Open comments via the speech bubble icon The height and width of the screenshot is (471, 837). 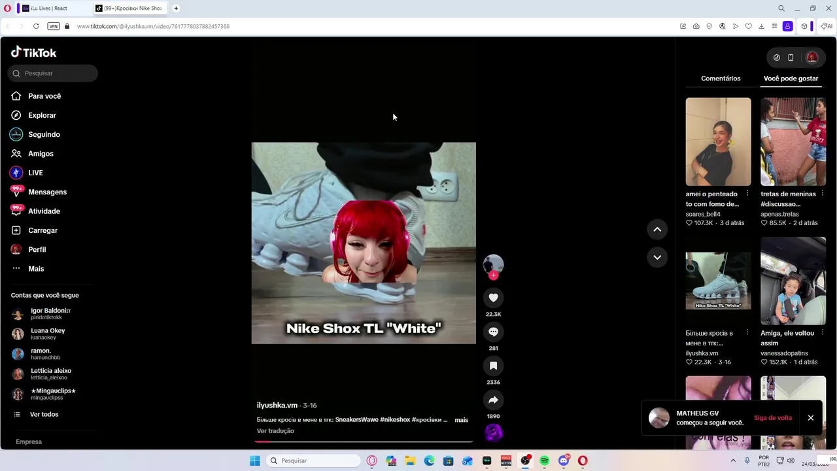tap(493, 332)
